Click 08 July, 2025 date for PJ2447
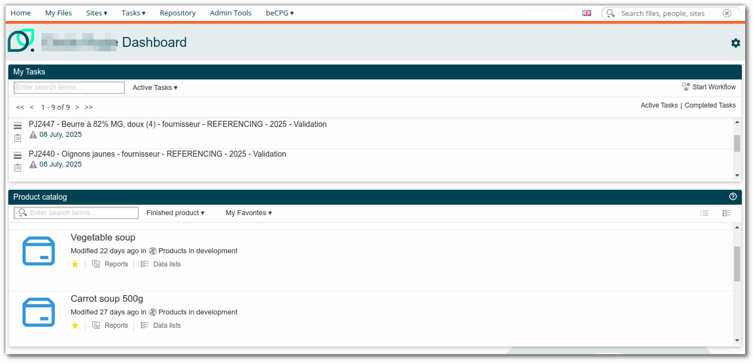 [x=61, y=135]
